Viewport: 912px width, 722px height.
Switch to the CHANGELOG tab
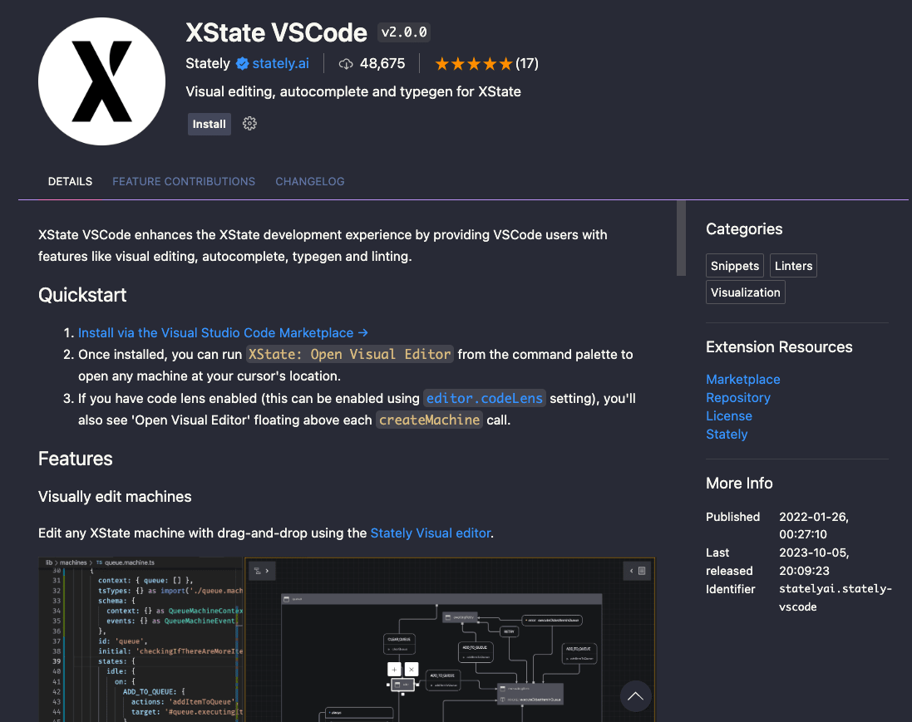tap(310, 181)
